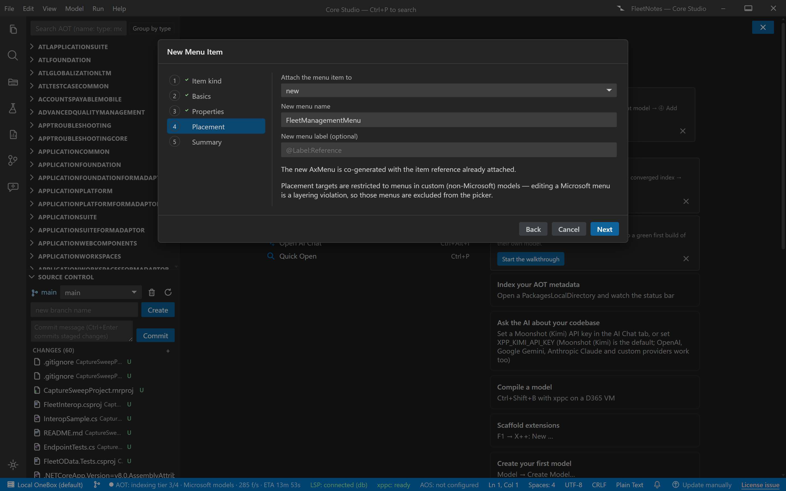Stage all changes with the plus icon
This screenshot has width=786, height=491.
(x=168, y=351)
